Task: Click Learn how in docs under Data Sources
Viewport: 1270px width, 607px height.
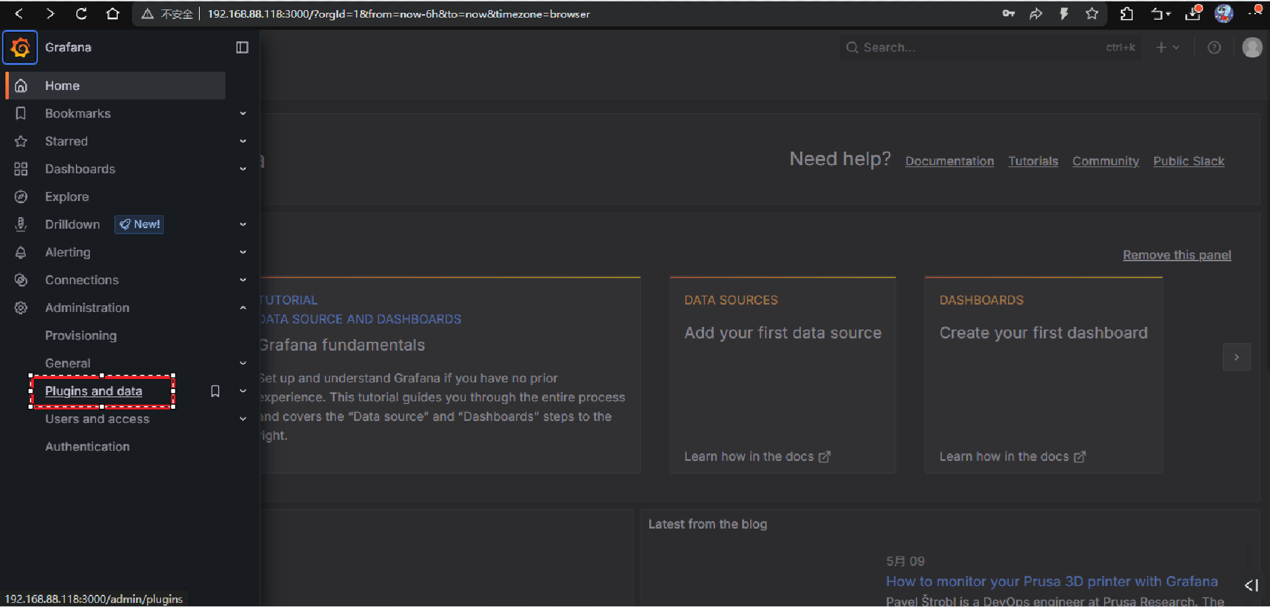Action: pyautogui.click(x=757, y=457)
